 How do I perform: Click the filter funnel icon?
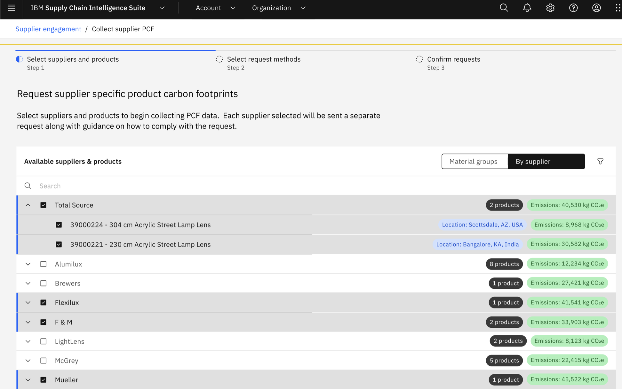(600, 162)
